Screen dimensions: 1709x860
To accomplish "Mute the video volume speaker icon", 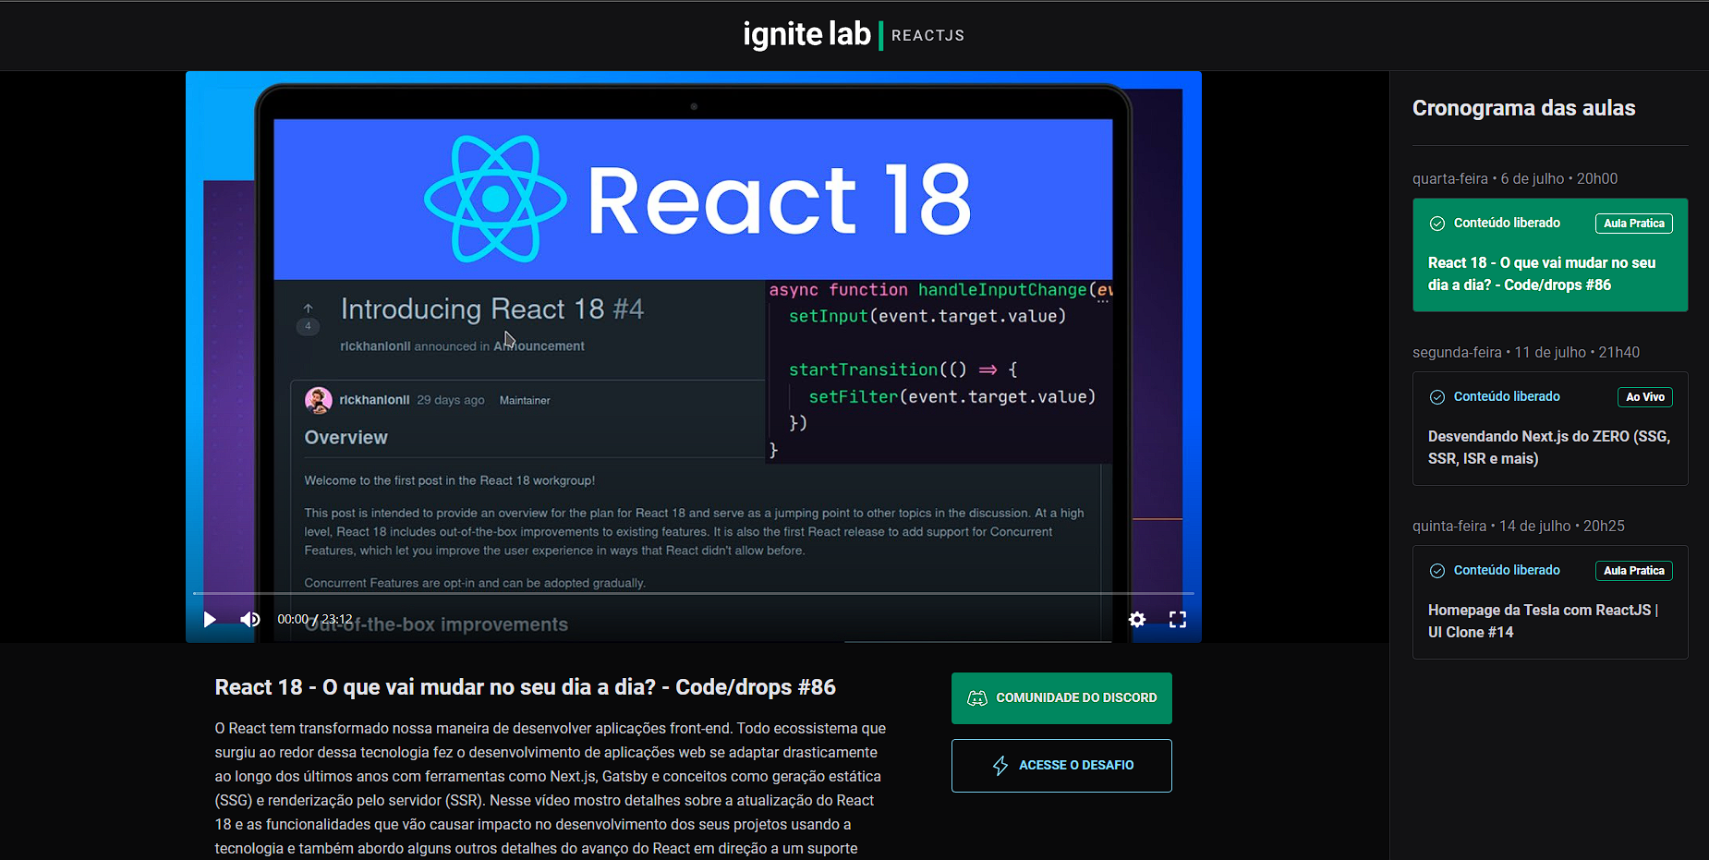I will [250, 619].
